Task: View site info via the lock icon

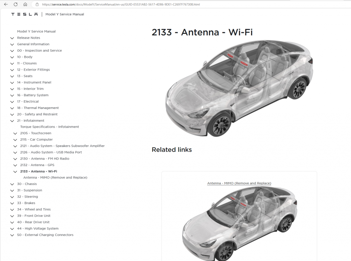Action: (x=37, y=4)
